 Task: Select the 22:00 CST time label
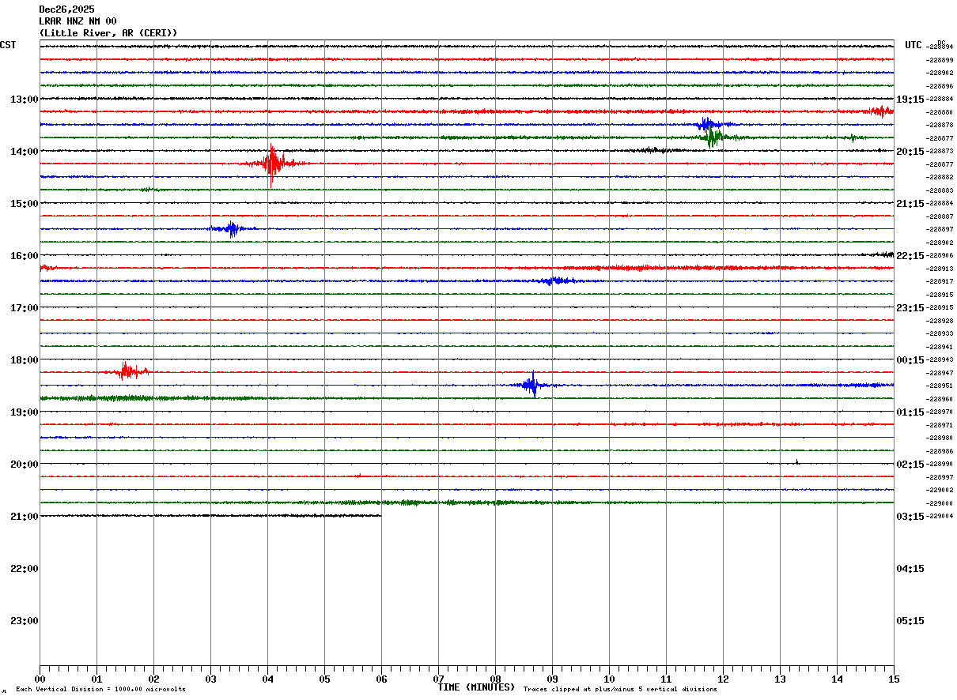click(24, 568)
